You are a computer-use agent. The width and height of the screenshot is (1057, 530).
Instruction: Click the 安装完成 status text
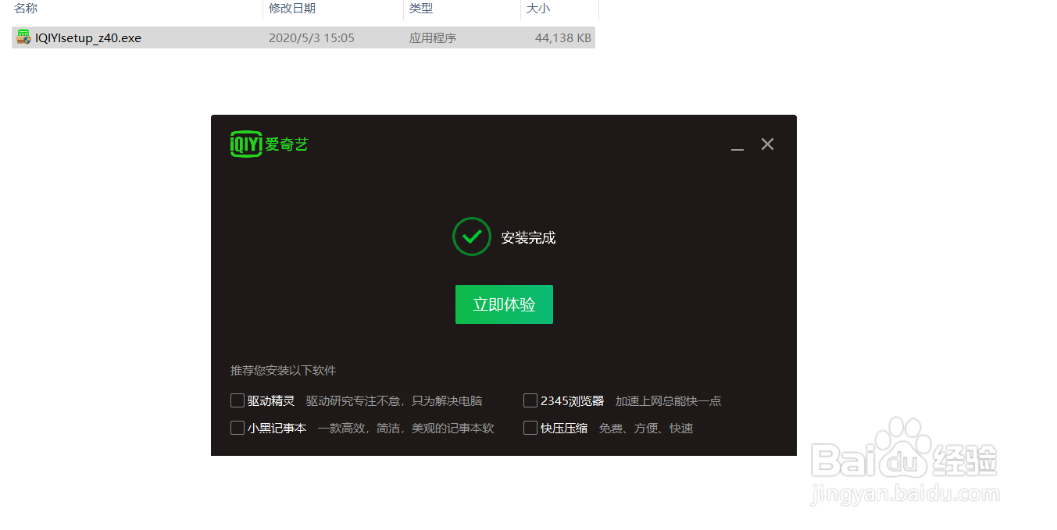pyautogui.click(x=529, y=238)
